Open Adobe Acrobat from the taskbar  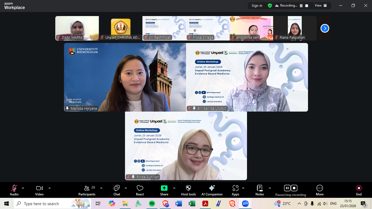[205, 204]
